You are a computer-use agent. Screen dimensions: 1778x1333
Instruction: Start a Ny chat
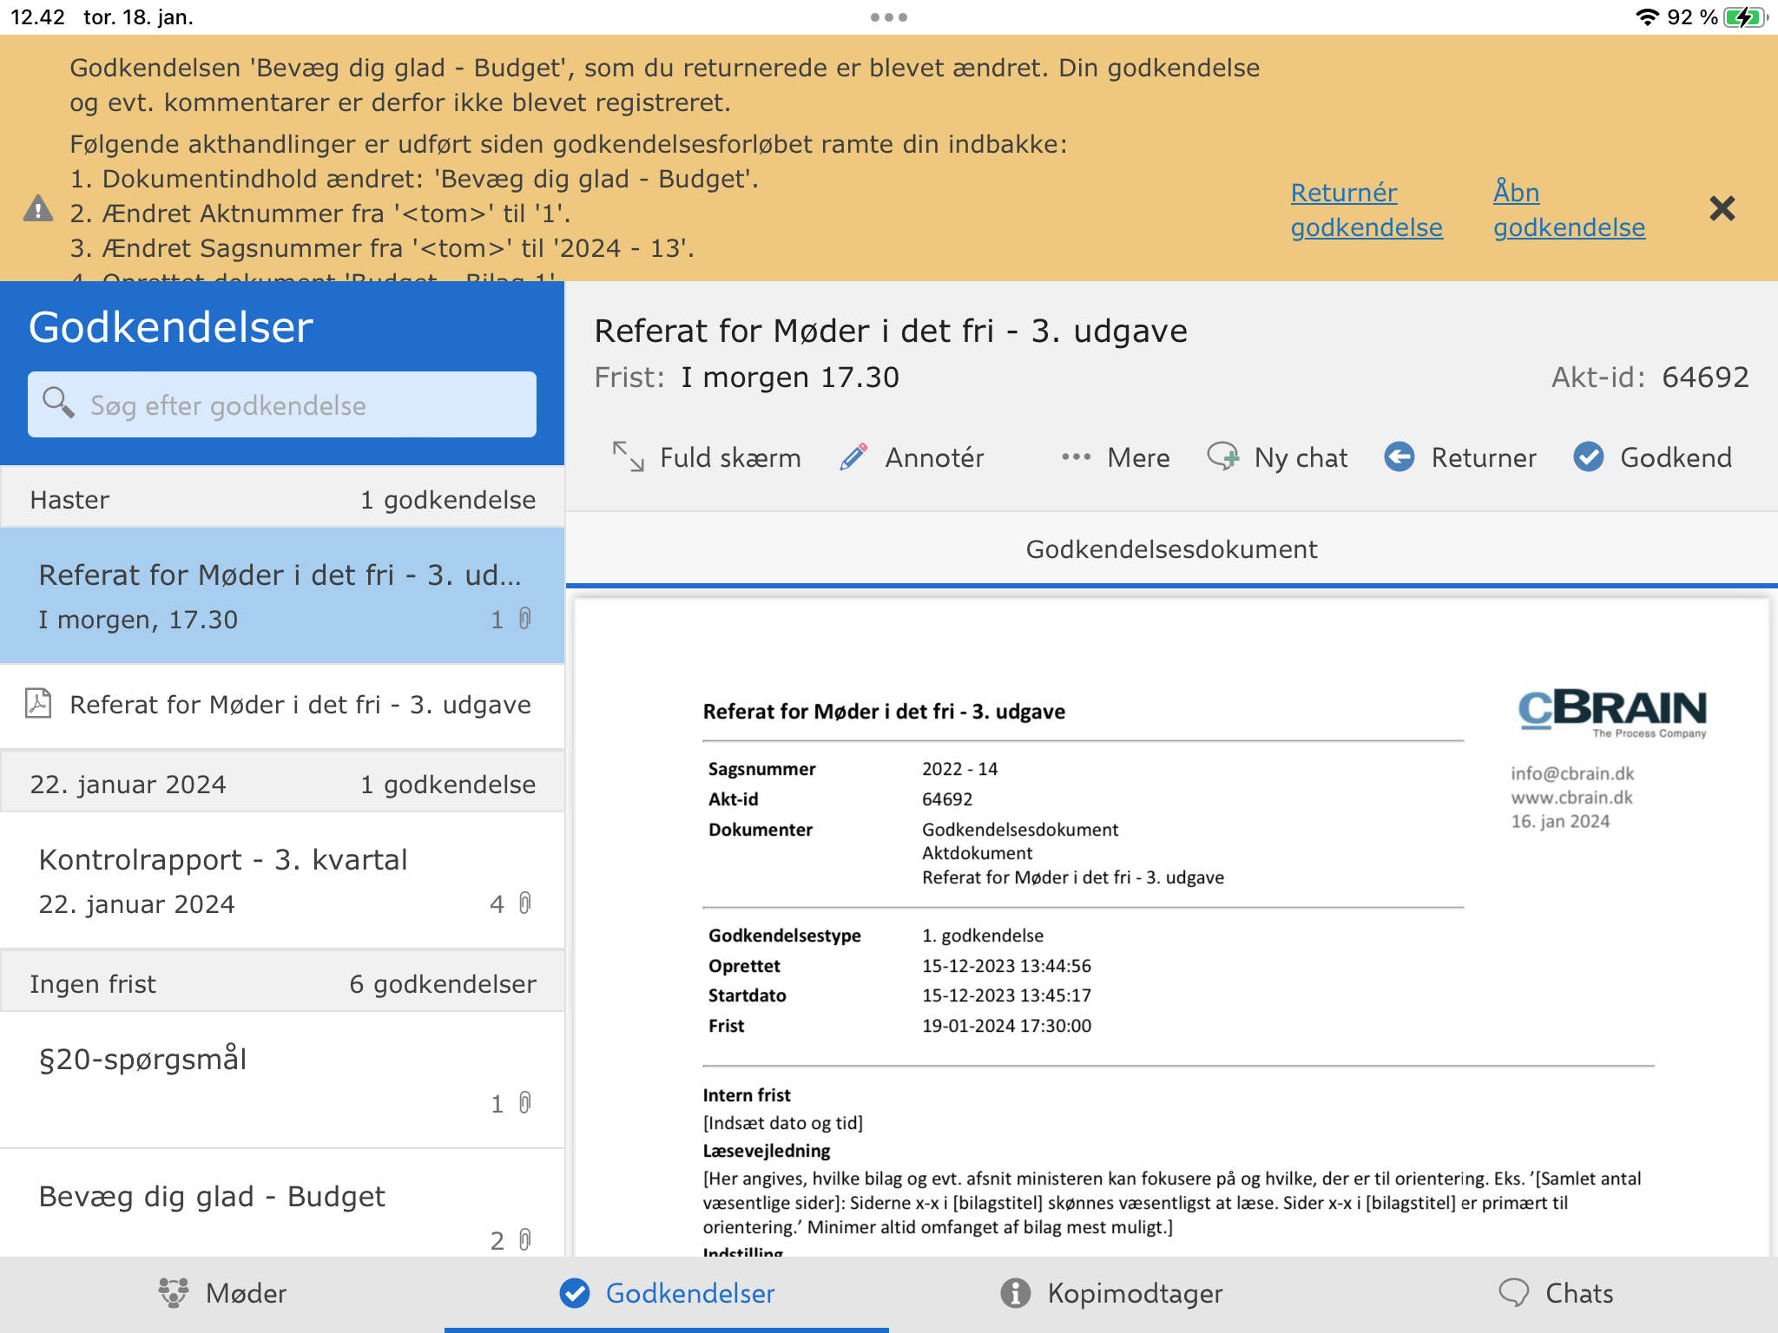(x=1301, y=457)
